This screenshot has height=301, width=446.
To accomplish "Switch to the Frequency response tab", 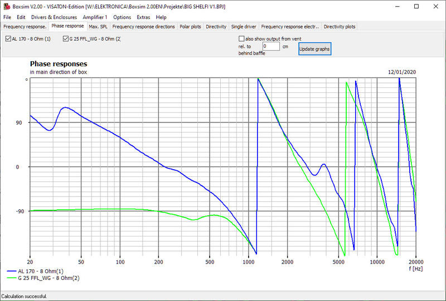I will [25, 27].
